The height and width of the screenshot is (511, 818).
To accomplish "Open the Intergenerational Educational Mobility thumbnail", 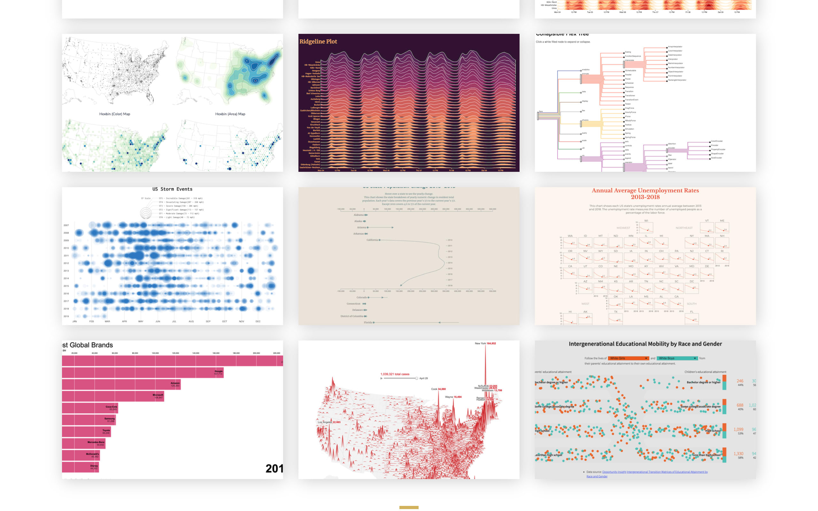I will tap(645, 410).
